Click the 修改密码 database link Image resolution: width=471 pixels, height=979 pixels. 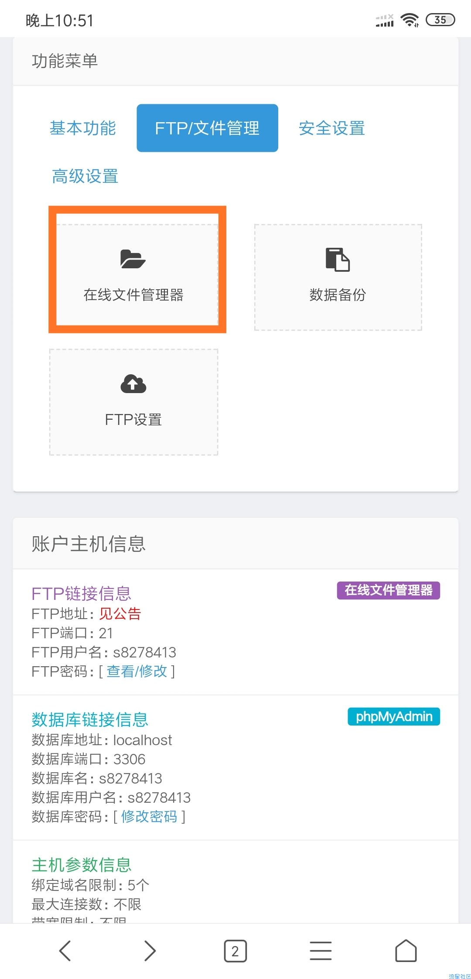(149, 816)
